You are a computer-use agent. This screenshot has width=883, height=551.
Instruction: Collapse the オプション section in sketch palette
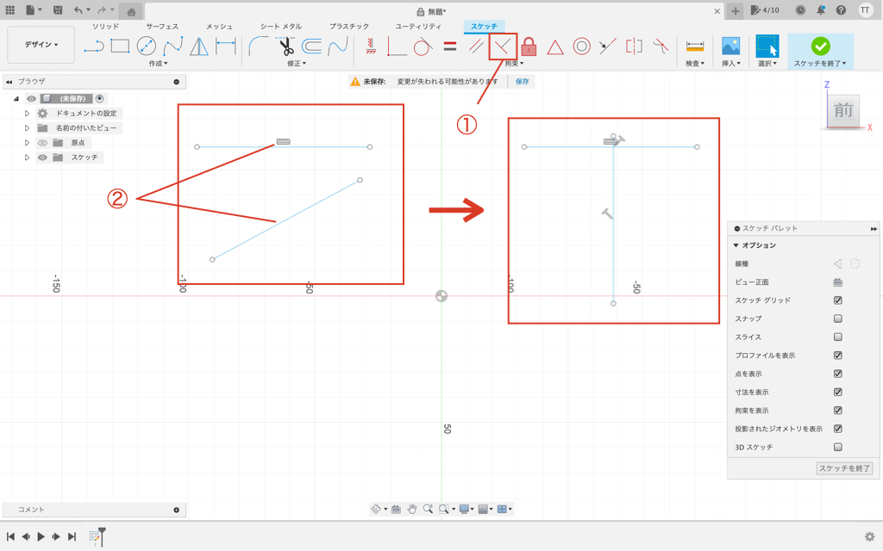click(x=736, y=245)
